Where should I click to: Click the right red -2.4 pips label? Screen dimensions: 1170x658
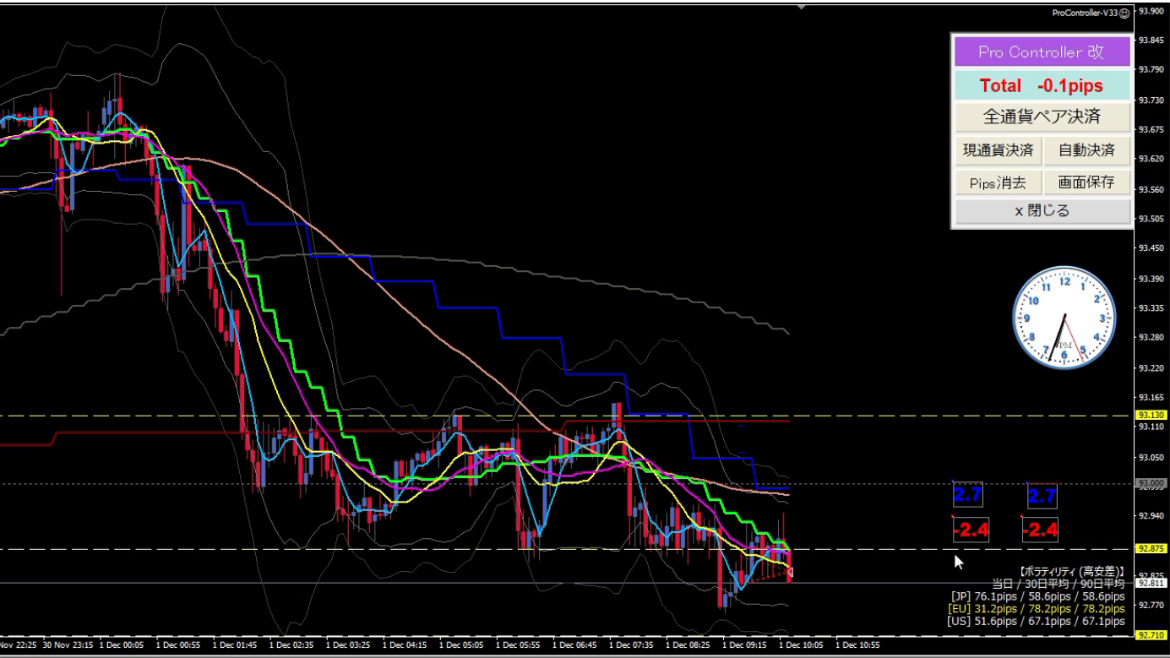pos(1040,530)
